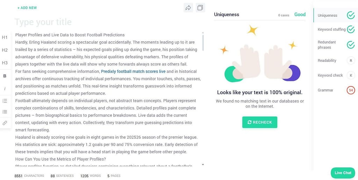The width and height of the screenshot is (358, 180).
Task: Click the copy text icon
Action: click(200, 8)
